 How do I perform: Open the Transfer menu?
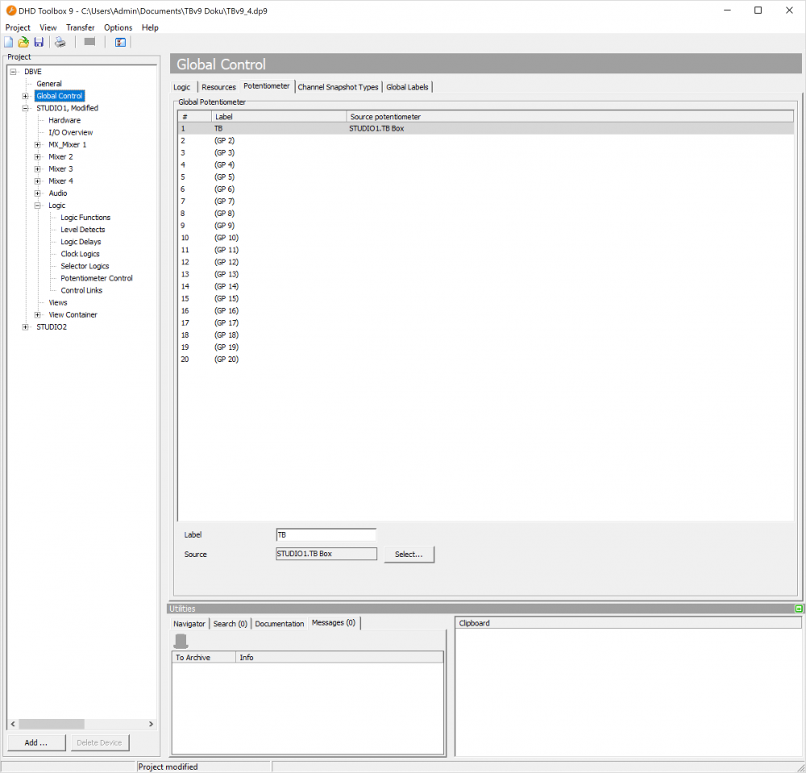click(x=81, y=27)
